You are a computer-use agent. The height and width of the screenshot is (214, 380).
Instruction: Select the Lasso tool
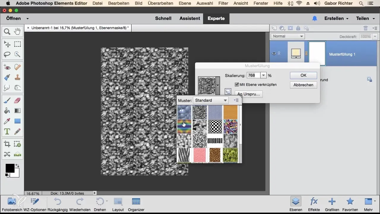[7, 54]
